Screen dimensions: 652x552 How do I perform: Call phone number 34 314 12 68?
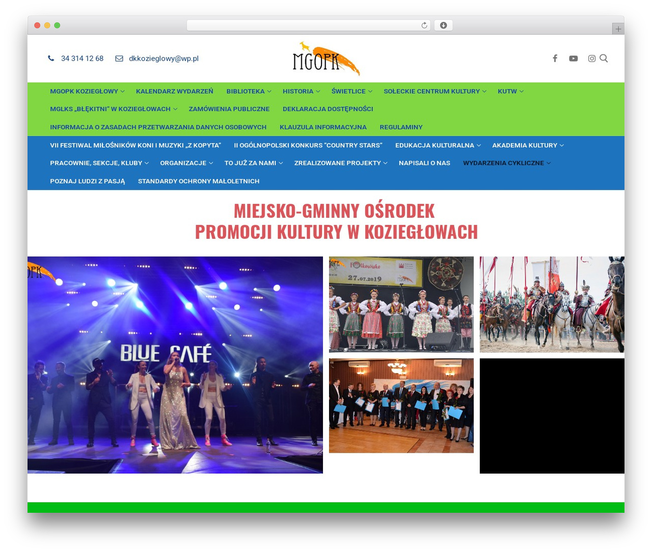tap(82, 59)
